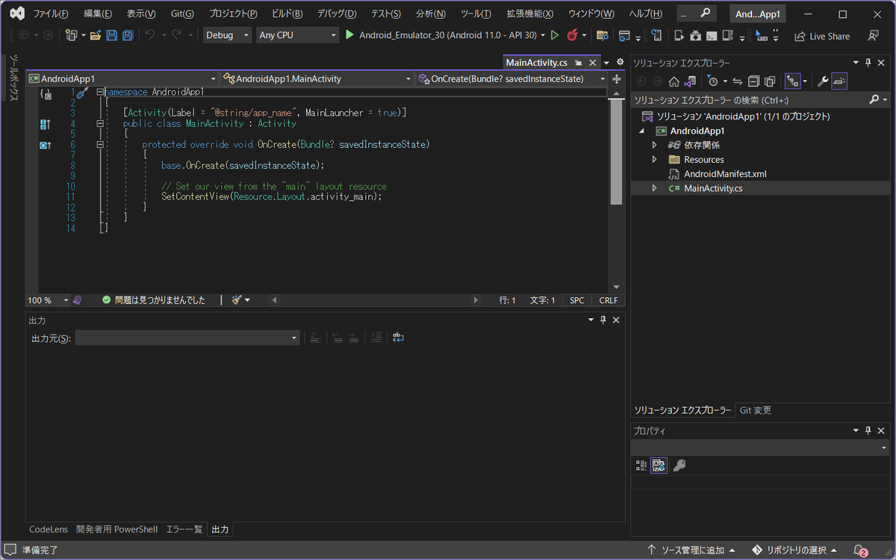
Task: Run the app on Android_Emulator_30
Action: click(349, 35)
